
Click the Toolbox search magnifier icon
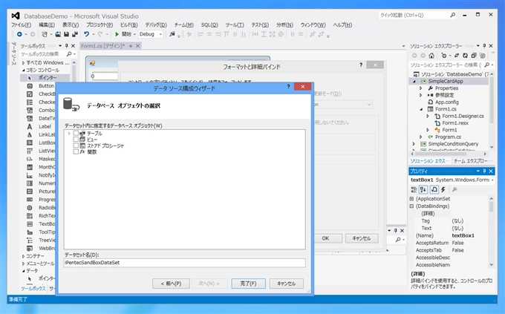[69, 54]
